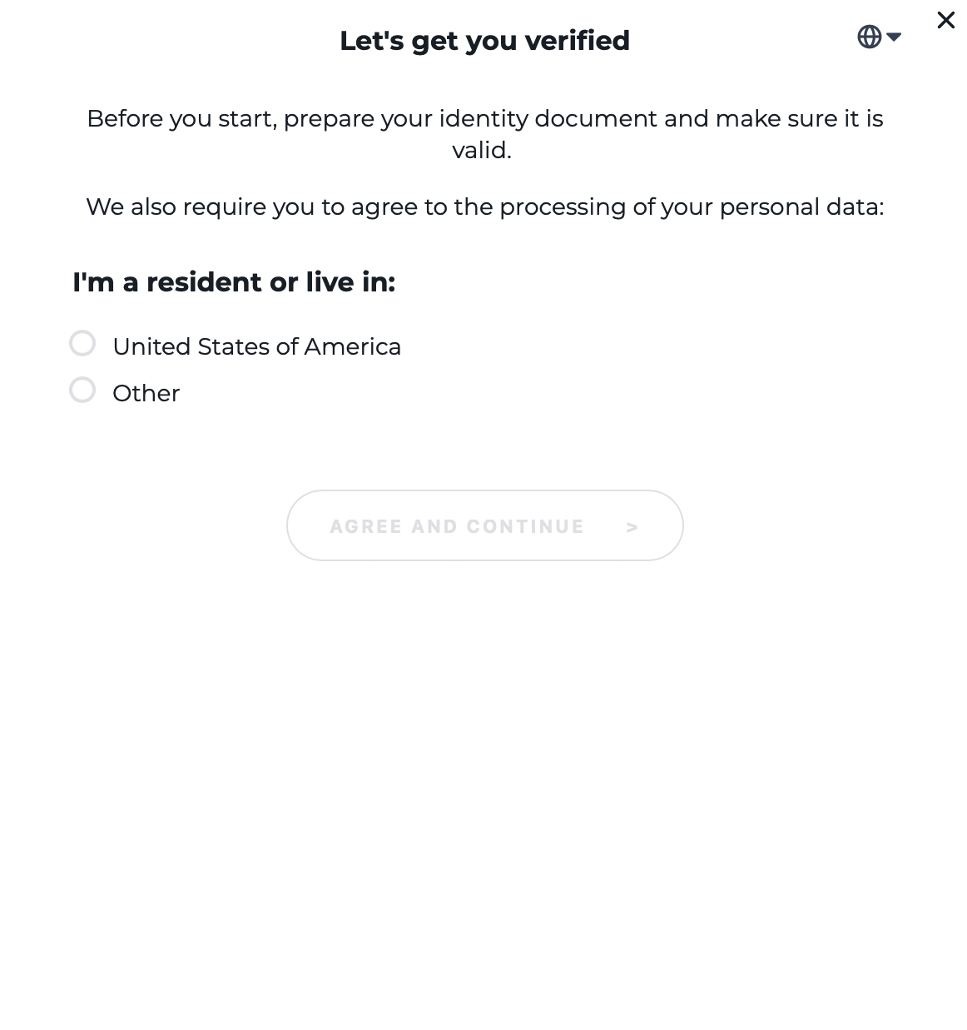Click the word 'CONTINUE' on the button
The height and width of the screenshot is (1030, 967).
point(525,526)
